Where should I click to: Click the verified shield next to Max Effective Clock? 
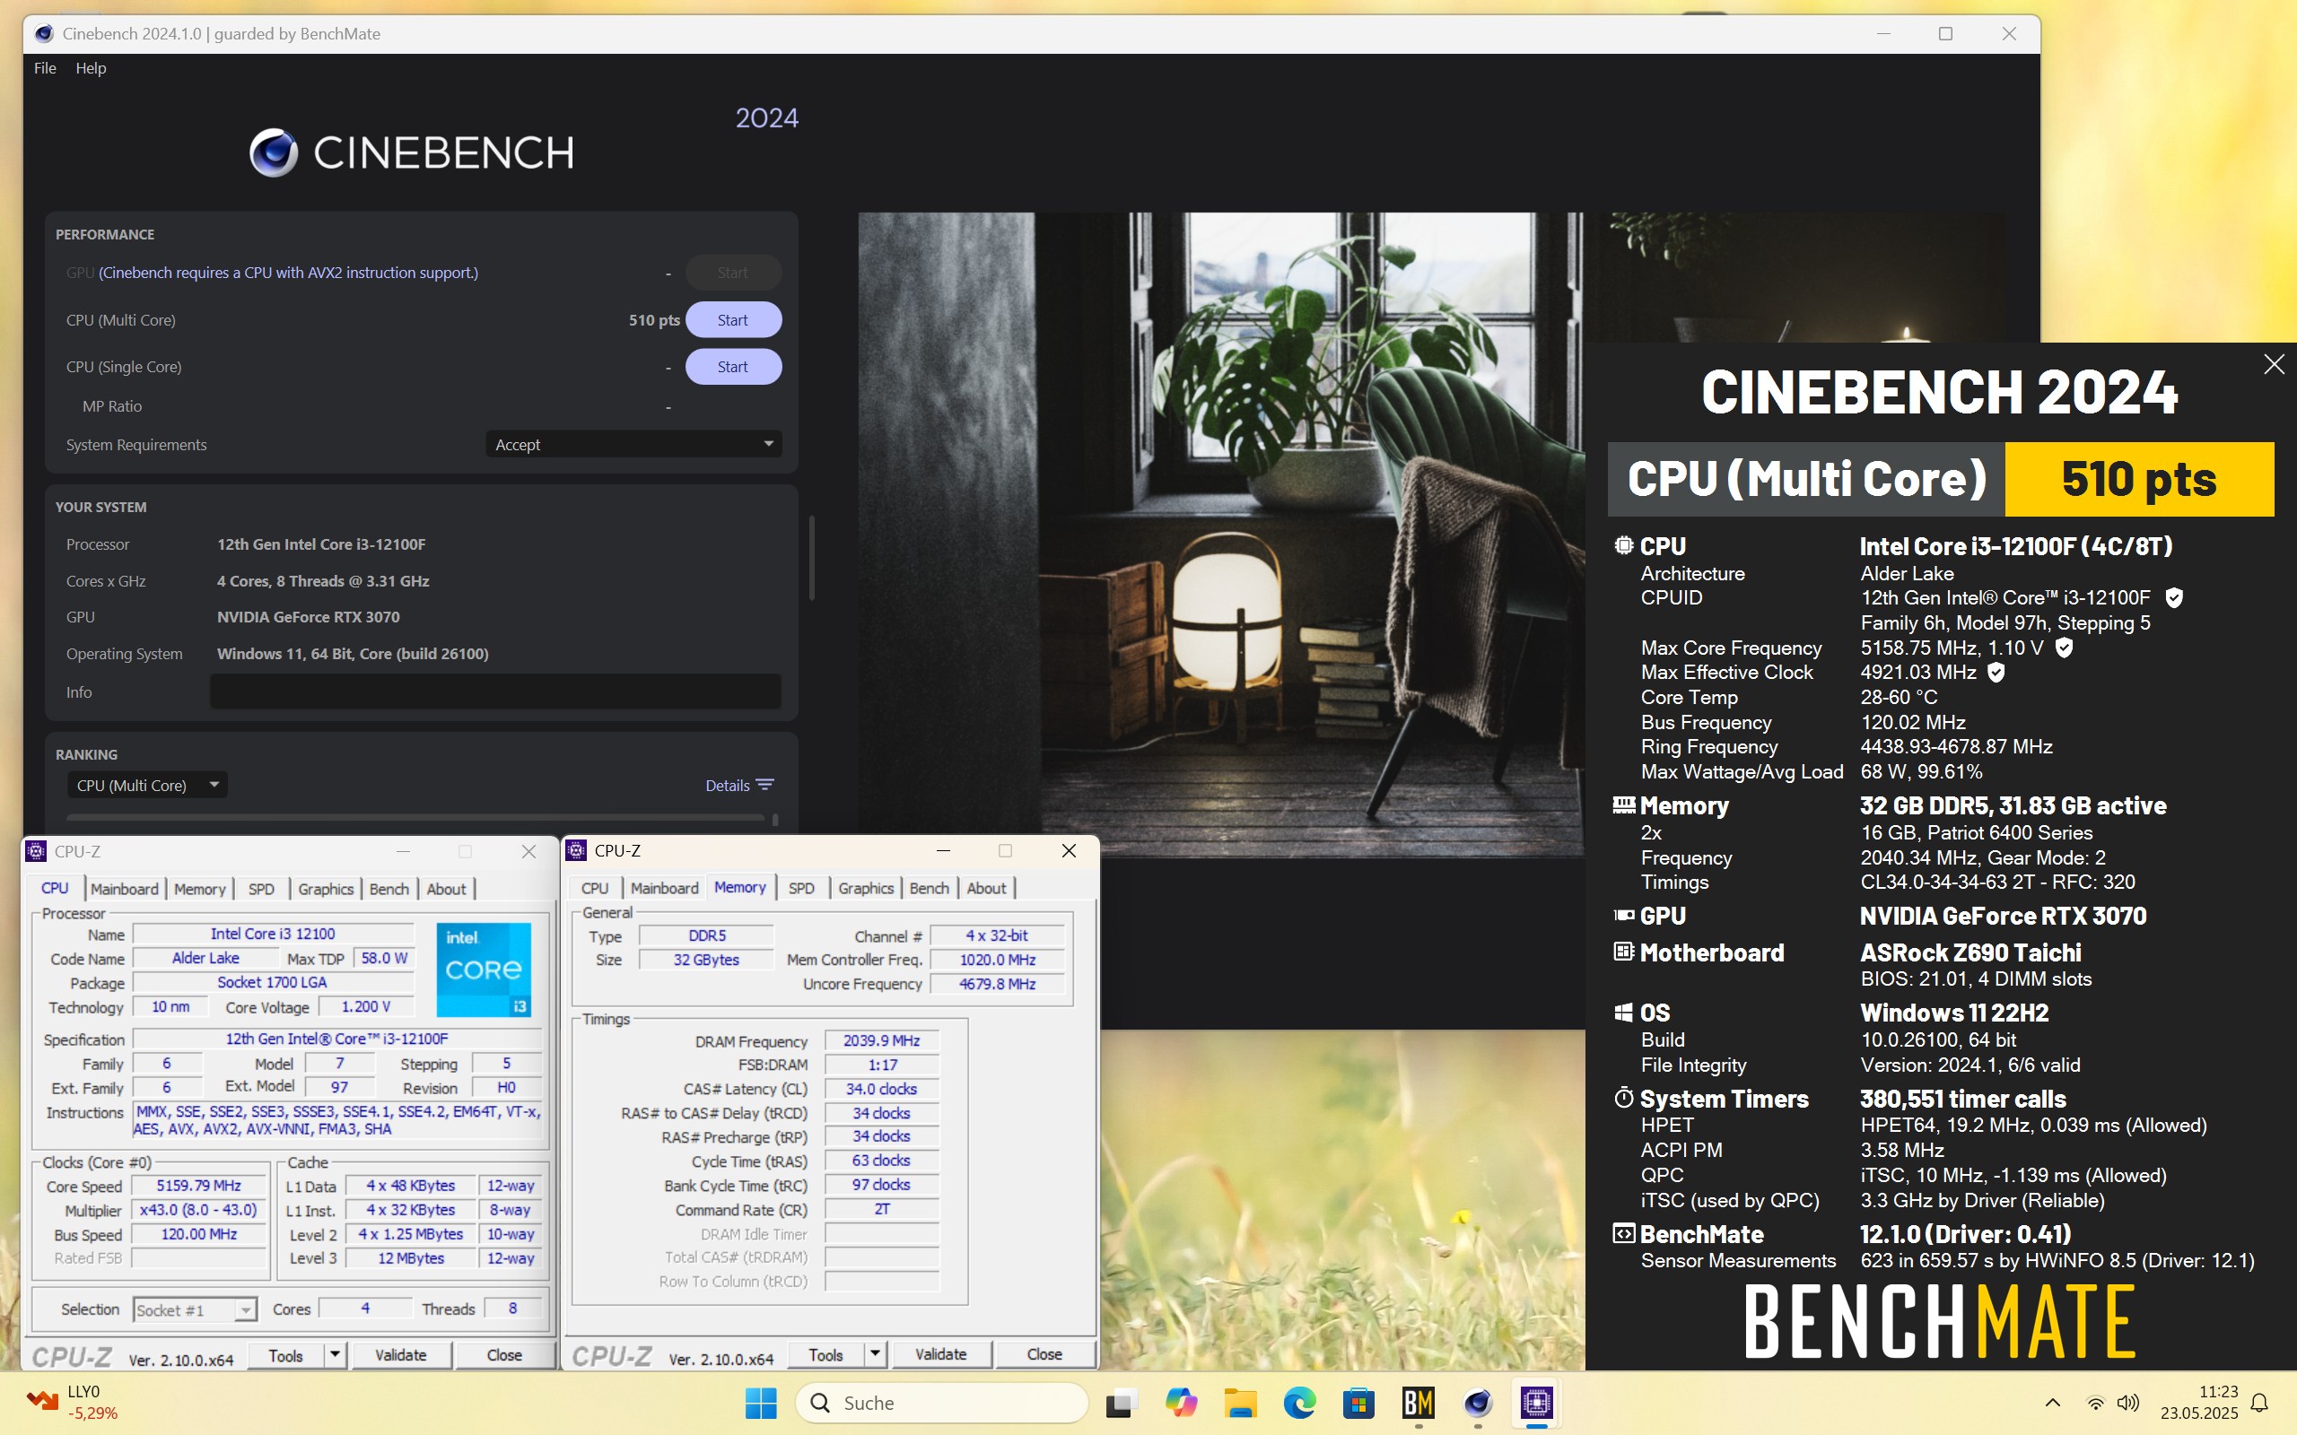click(x=1996, y=672)
